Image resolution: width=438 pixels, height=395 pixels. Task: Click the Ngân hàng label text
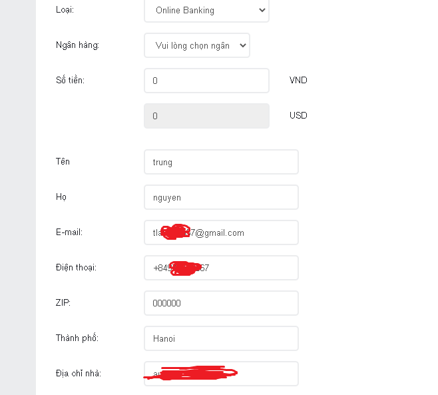pyautogui.click(x=77, y=45)
